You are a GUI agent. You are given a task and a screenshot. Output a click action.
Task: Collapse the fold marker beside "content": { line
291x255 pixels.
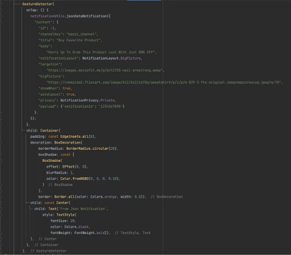[x=1, y=22]
